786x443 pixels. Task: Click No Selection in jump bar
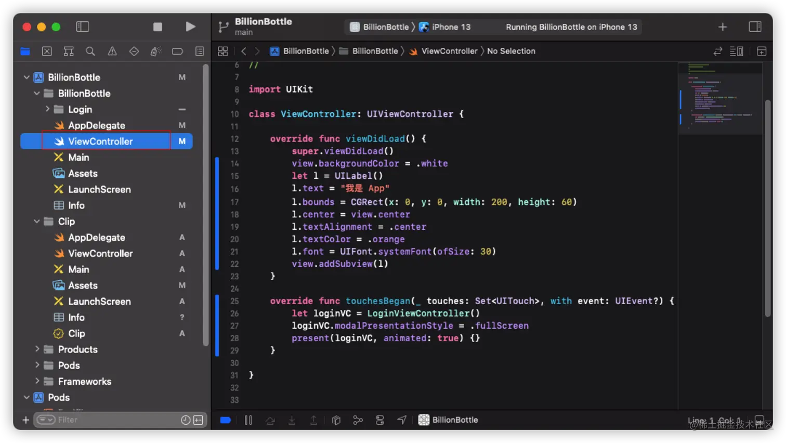(x=511, y=51)
